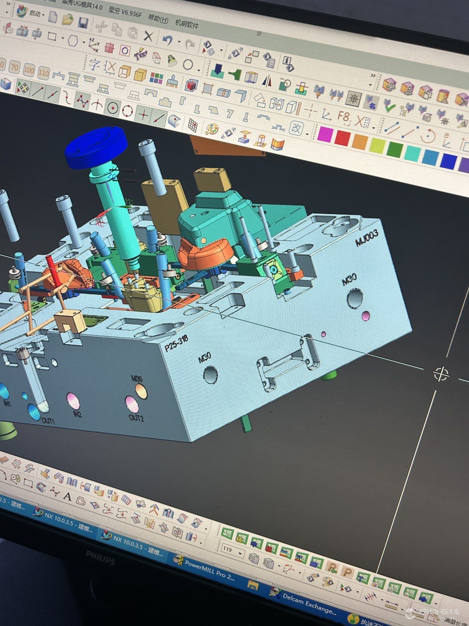Toggle the arc center snap option

pyautogui.click(x=113, y=107)
